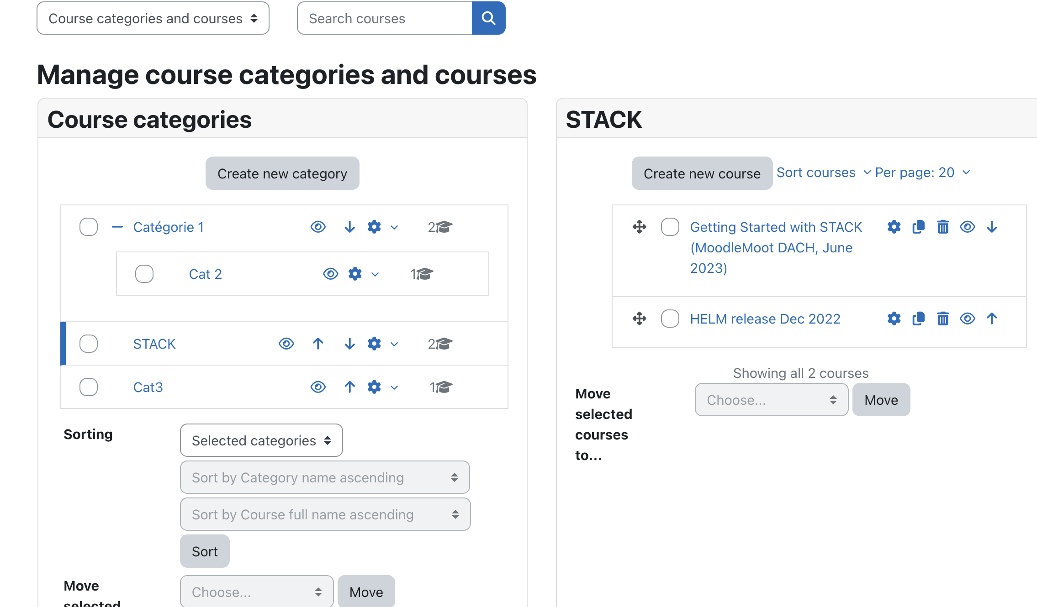
Task: Open category move destination Choose dropdown
Action: (x=257, y=591)
